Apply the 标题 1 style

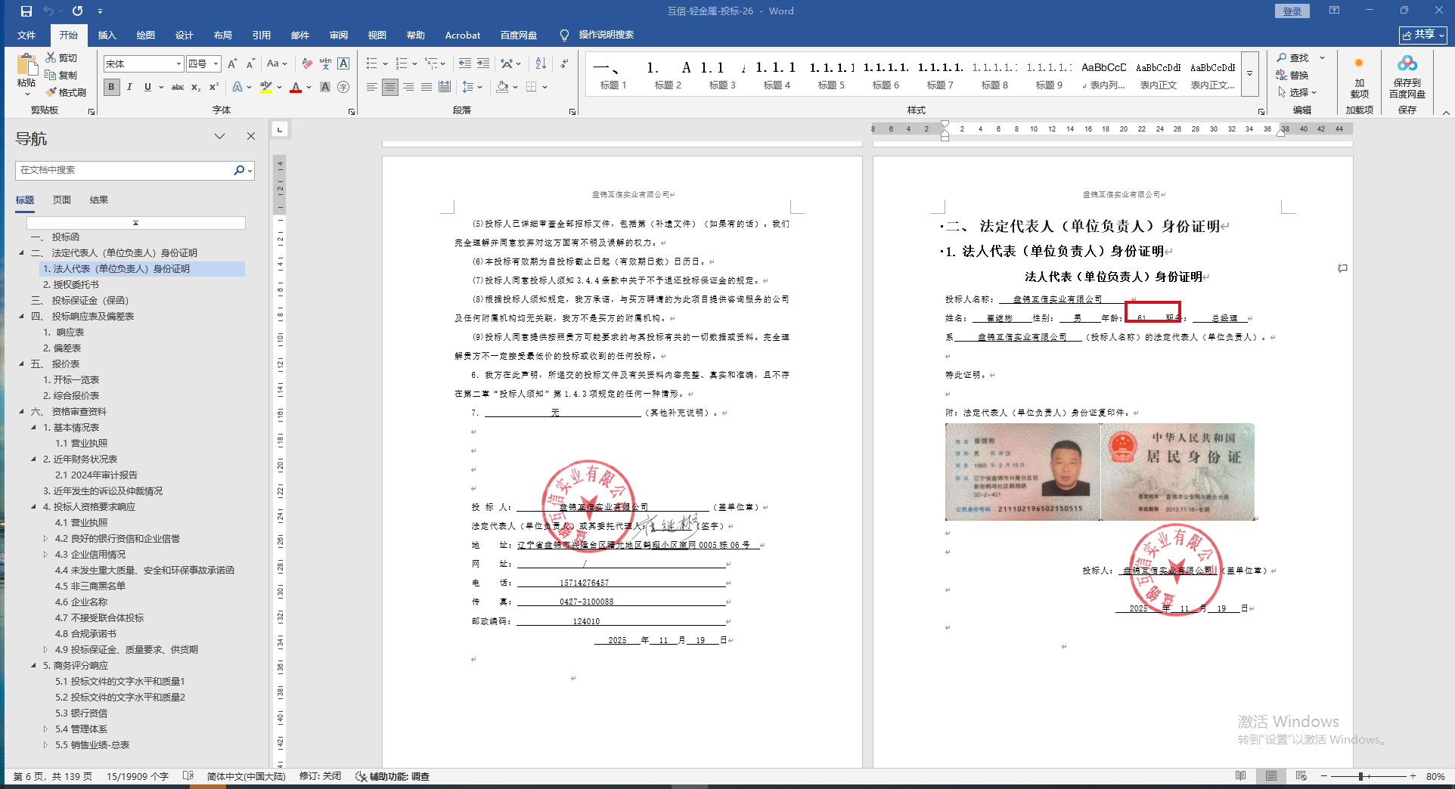pos(613,76)
